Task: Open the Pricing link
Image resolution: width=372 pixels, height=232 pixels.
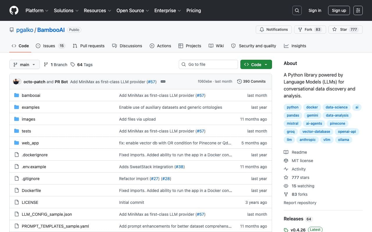Action: point(194,10)
